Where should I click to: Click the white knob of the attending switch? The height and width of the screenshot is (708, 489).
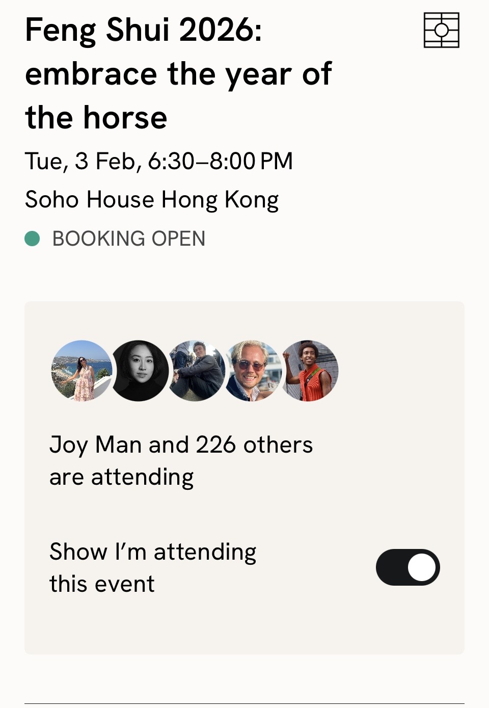[x=422, y=567]
